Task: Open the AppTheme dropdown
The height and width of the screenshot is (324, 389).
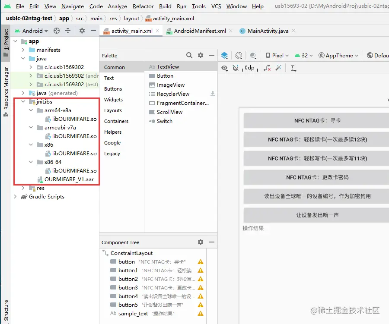Action: coord(338,56)
